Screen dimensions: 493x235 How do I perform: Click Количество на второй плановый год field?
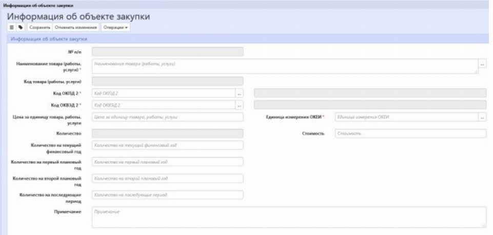pos(167,178)
